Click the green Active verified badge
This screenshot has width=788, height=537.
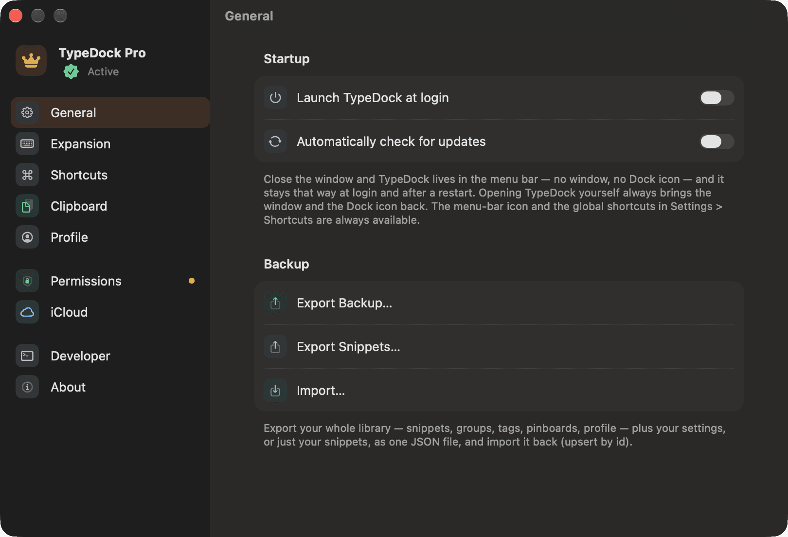point(71,72)
